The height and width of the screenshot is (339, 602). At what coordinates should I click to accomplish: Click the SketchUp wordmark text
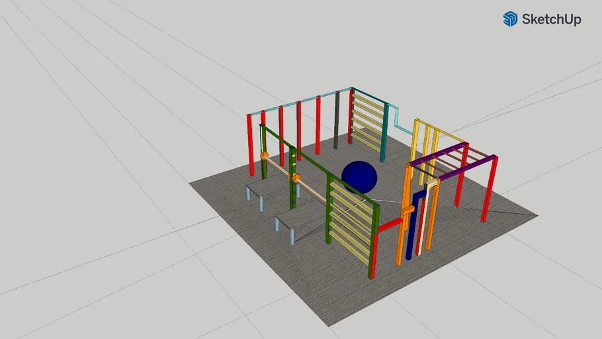pos(551,19)
